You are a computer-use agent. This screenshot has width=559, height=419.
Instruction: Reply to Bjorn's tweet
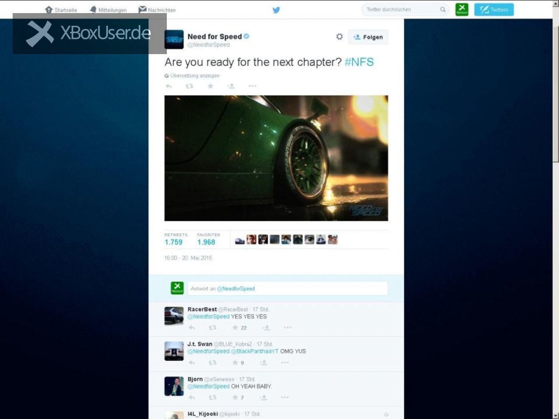point(192,398)
